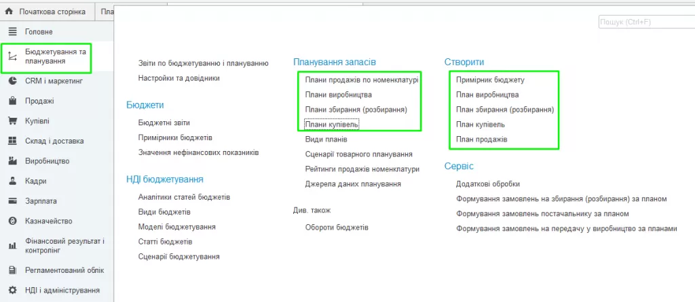This screenshot has width=695, height=302.
Task: Open Додаткові обробки under Сервіс
Action: point(488,184)
